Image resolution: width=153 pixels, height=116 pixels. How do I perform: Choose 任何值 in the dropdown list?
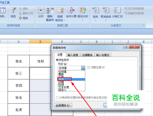[x=71, y=72]
